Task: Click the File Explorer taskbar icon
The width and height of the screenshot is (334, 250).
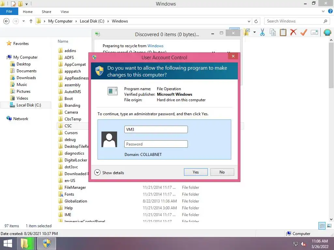Action: tap(25, 243)
